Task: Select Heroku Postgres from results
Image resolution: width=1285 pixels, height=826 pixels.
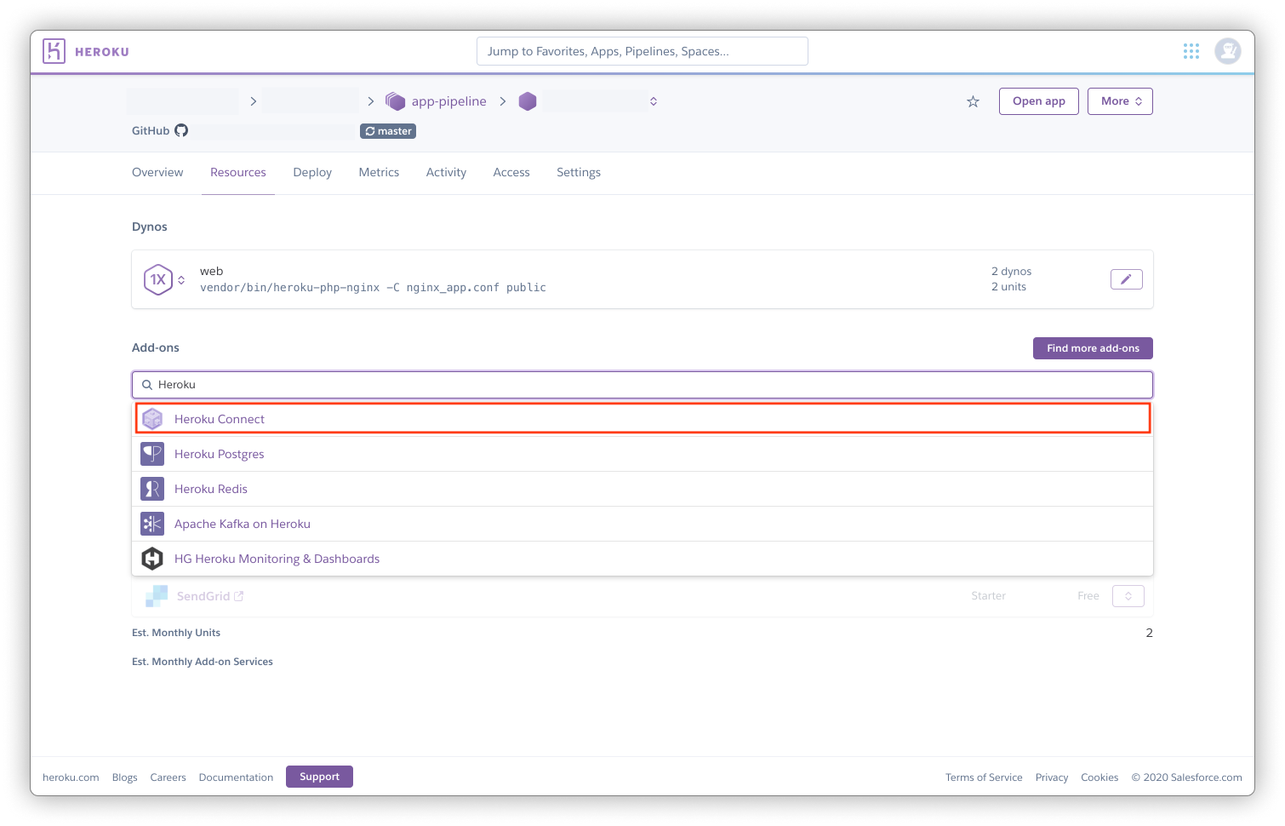Action: 642,454
